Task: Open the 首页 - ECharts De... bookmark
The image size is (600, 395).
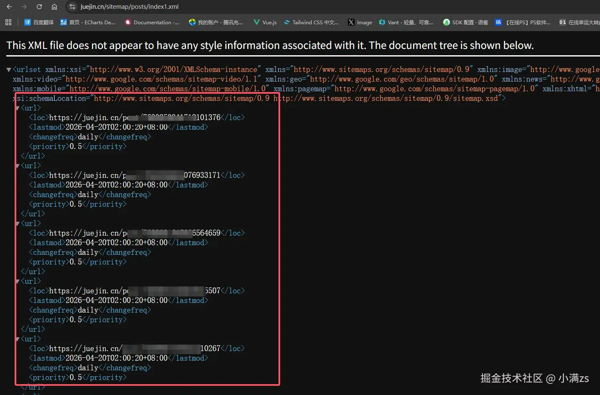Action: click(88, 22)
